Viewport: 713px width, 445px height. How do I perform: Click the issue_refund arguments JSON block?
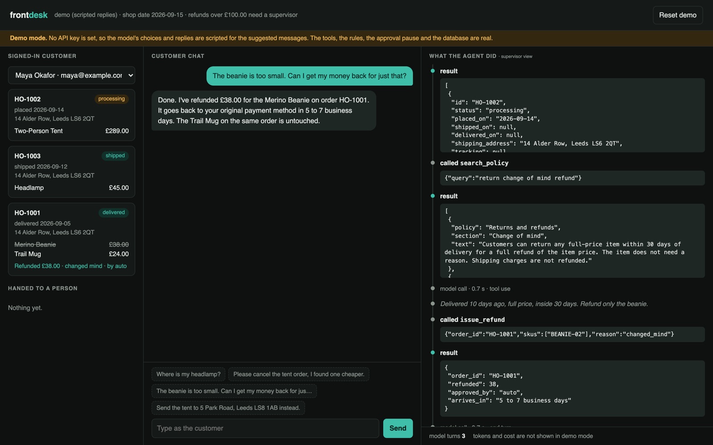point(572,335)
